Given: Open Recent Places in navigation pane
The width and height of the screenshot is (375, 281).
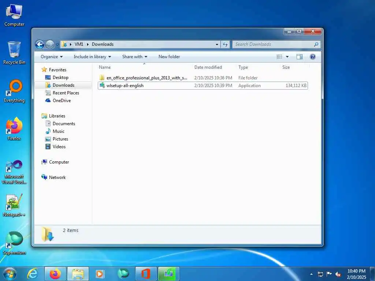Looking at the screenshot, I should [x=66, y=93].
